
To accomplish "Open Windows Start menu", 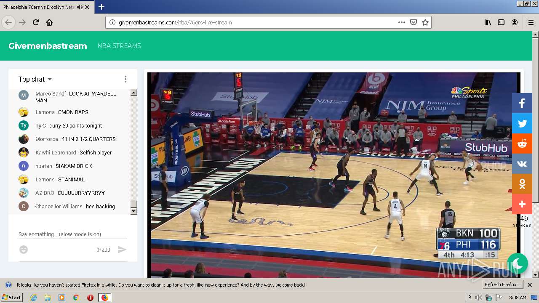I will click(11, 298).
